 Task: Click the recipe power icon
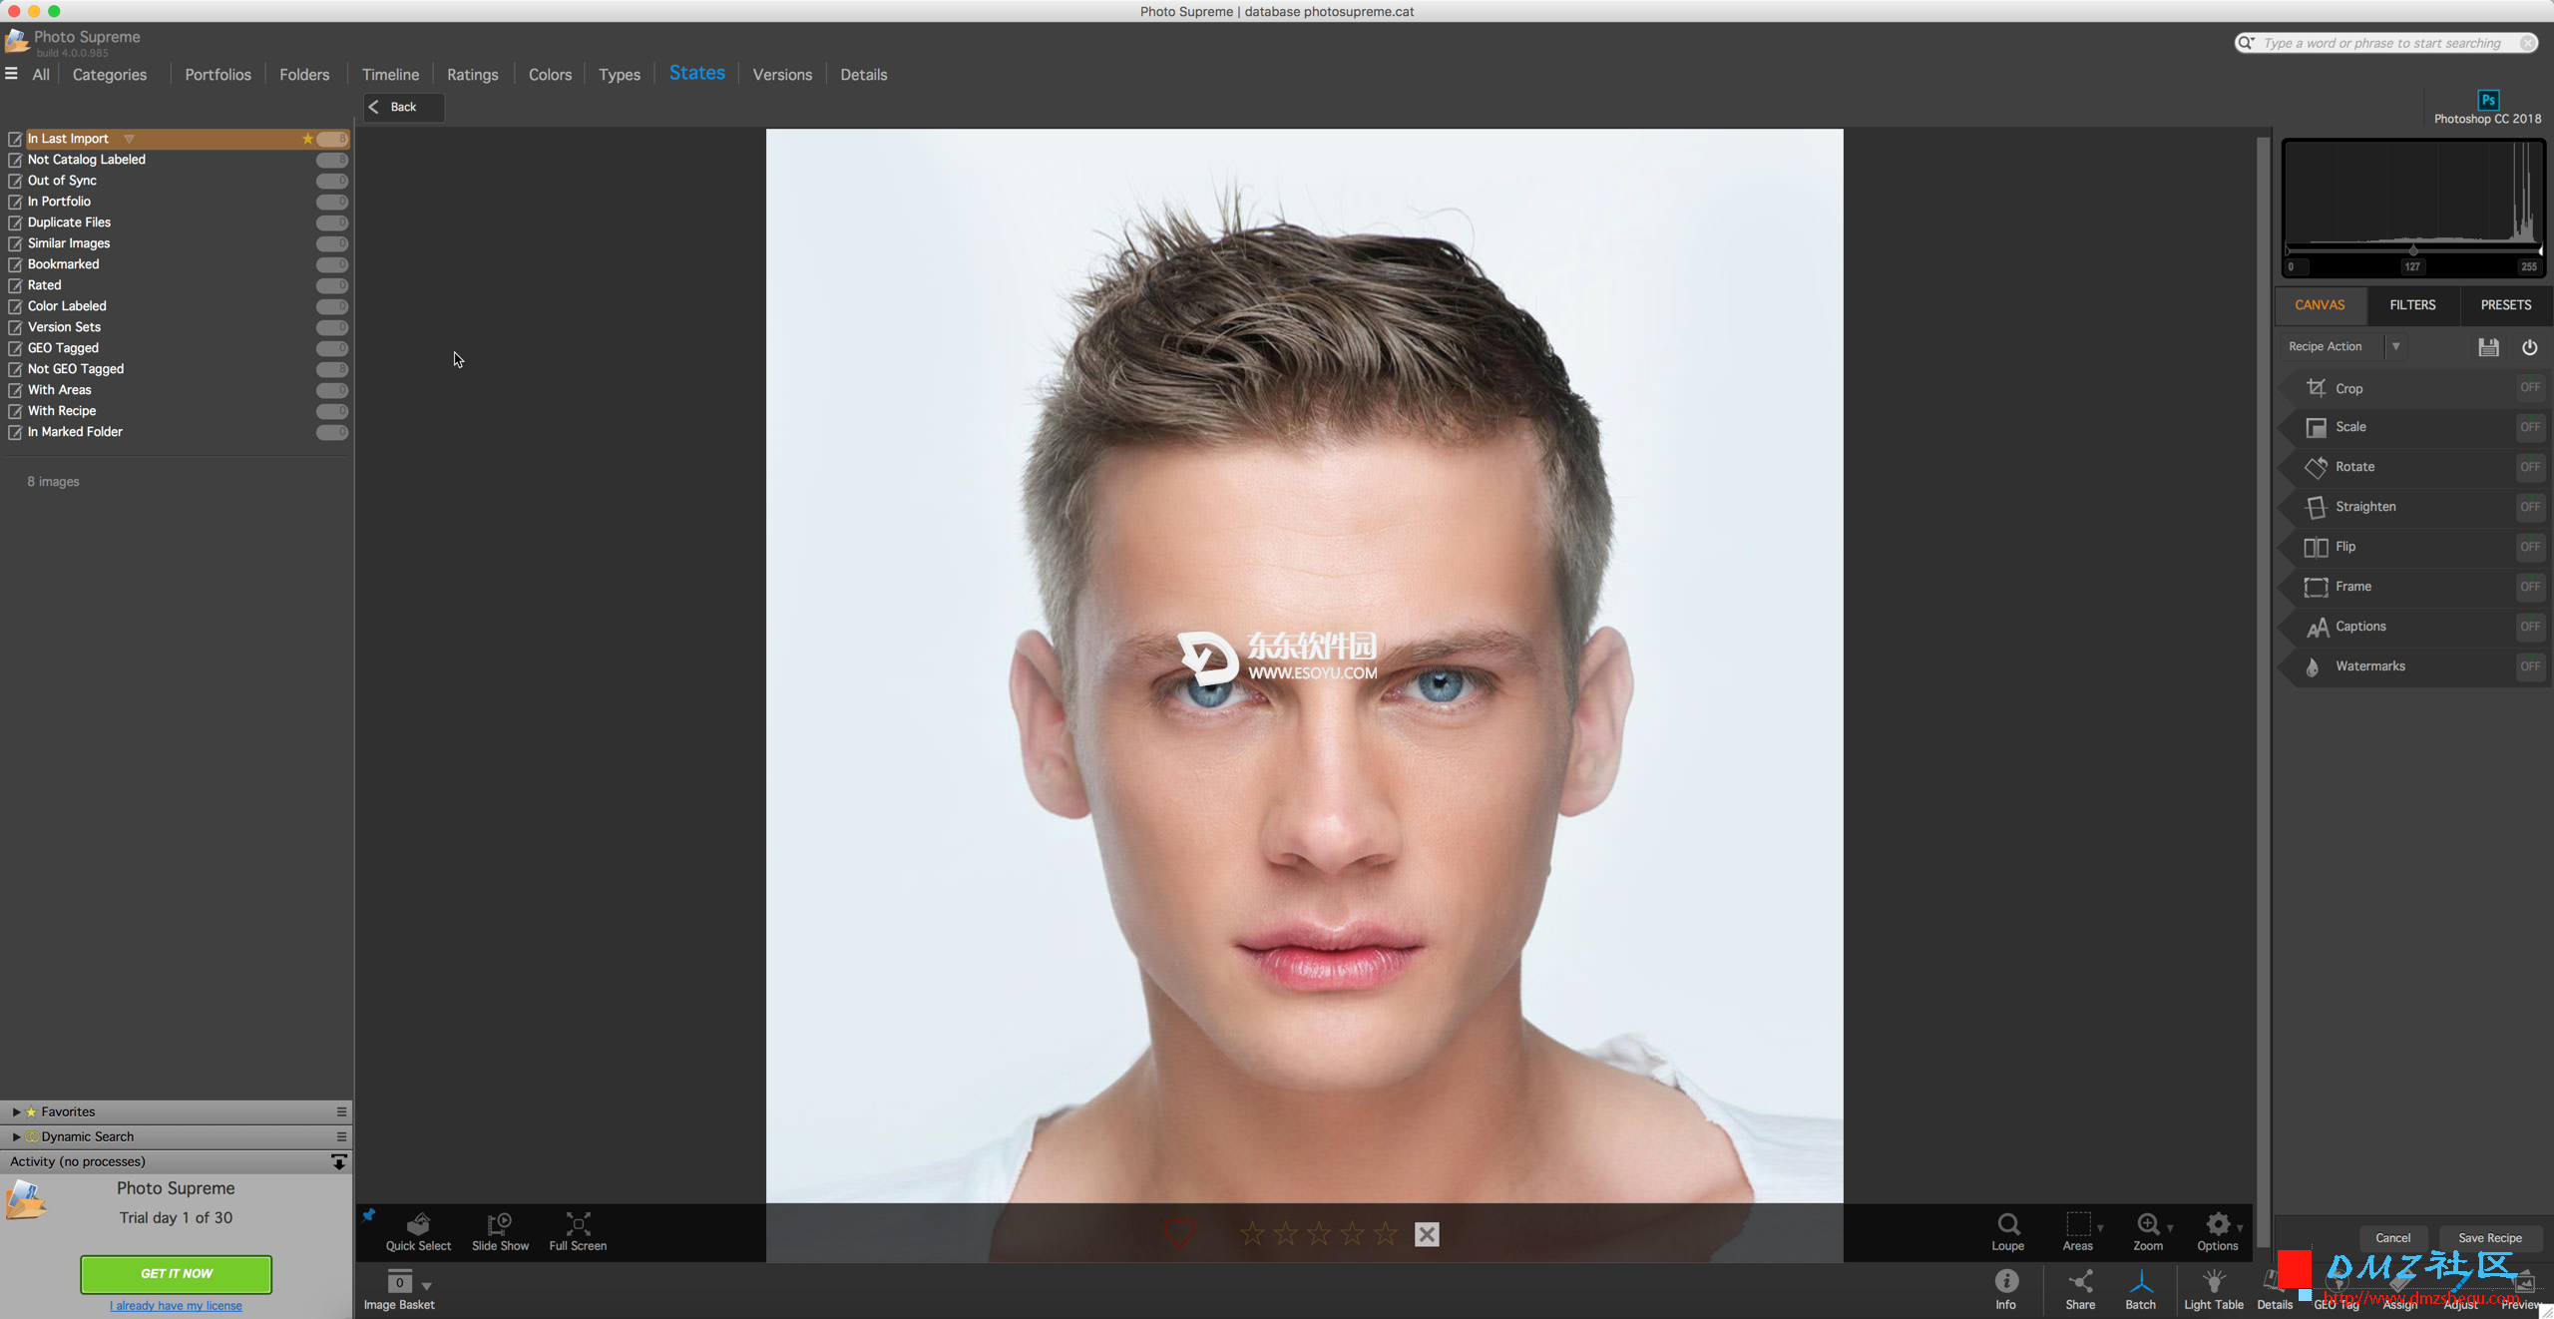(x=2529, y=347)
